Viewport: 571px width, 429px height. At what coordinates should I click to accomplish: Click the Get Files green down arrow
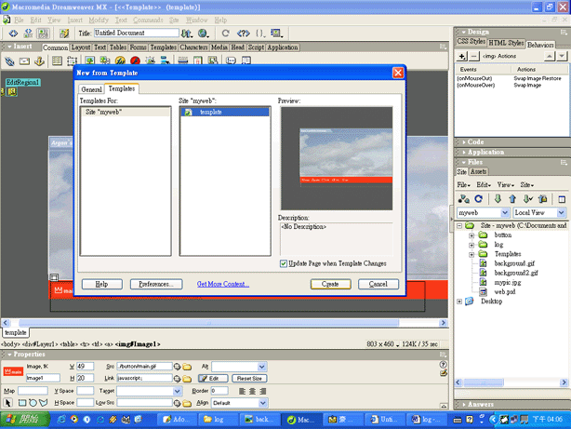(498, 199)
